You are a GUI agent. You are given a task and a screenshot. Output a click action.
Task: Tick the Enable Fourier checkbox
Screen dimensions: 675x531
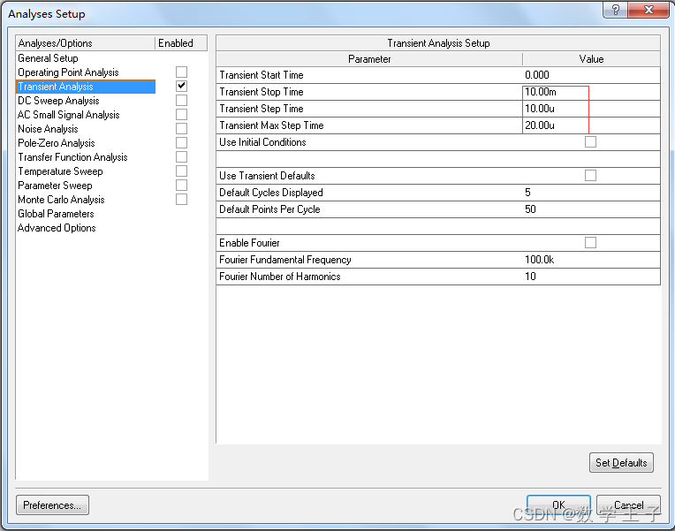tap(590, 242)
